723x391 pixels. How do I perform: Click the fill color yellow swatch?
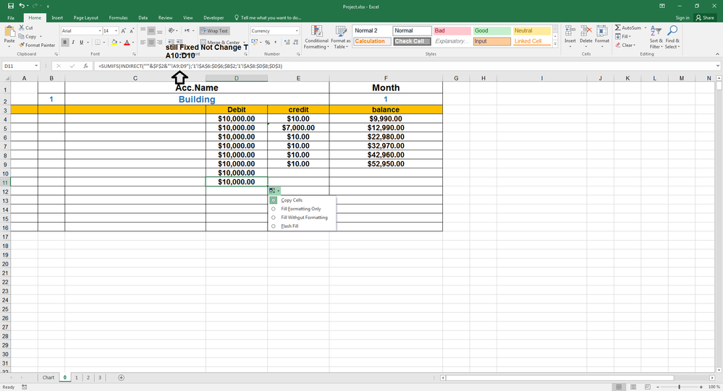click(x=114, y=43)
